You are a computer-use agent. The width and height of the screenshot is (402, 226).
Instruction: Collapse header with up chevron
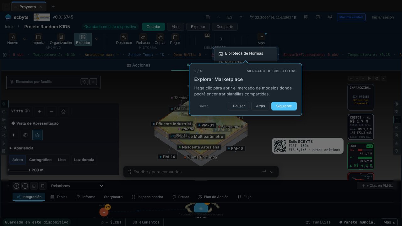pos(219,17)
